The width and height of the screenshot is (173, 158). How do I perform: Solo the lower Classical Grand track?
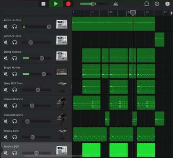pyautogui.click(x=15, y=121)
